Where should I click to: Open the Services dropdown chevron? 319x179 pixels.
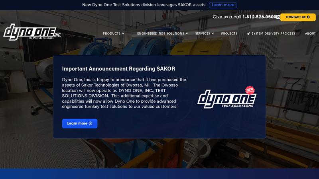click(213, 34)
